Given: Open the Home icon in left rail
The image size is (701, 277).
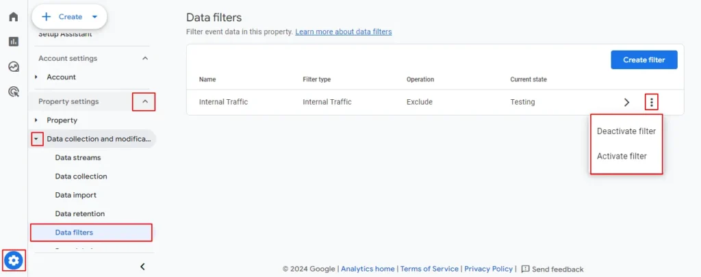Looking at the screenshot, I should click(x=14, y=16).
